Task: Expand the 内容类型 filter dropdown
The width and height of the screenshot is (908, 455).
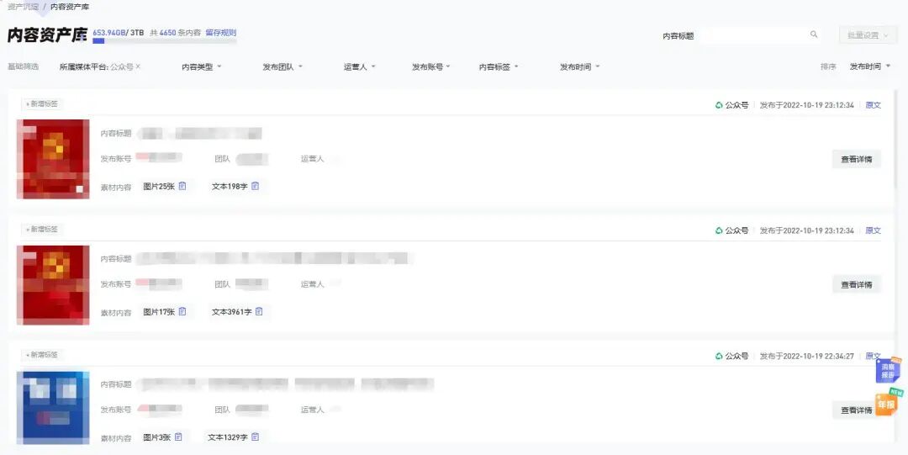Action: (x=202, y=66)
